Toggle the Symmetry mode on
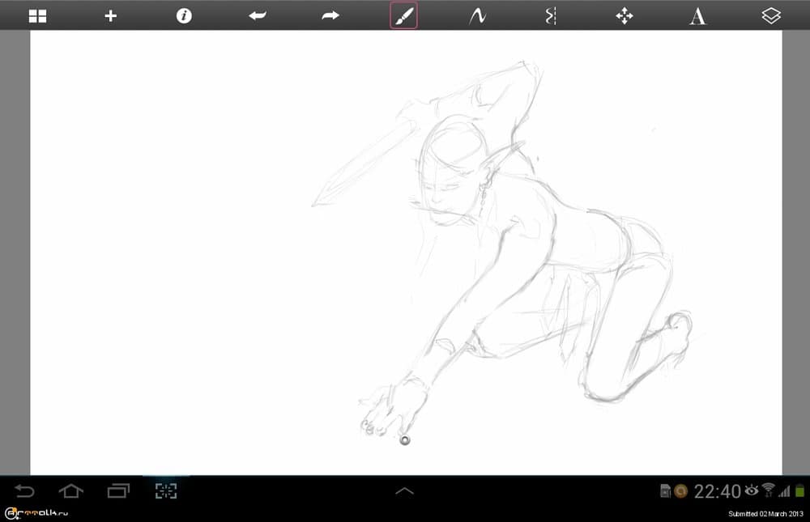The height and width of the screenshot is (522, 810). point(550,15)
